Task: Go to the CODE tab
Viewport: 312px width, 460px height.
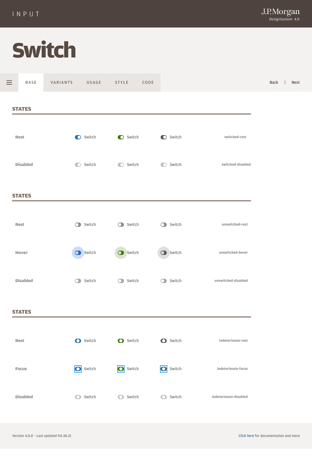Action: [x=148, y=83]
